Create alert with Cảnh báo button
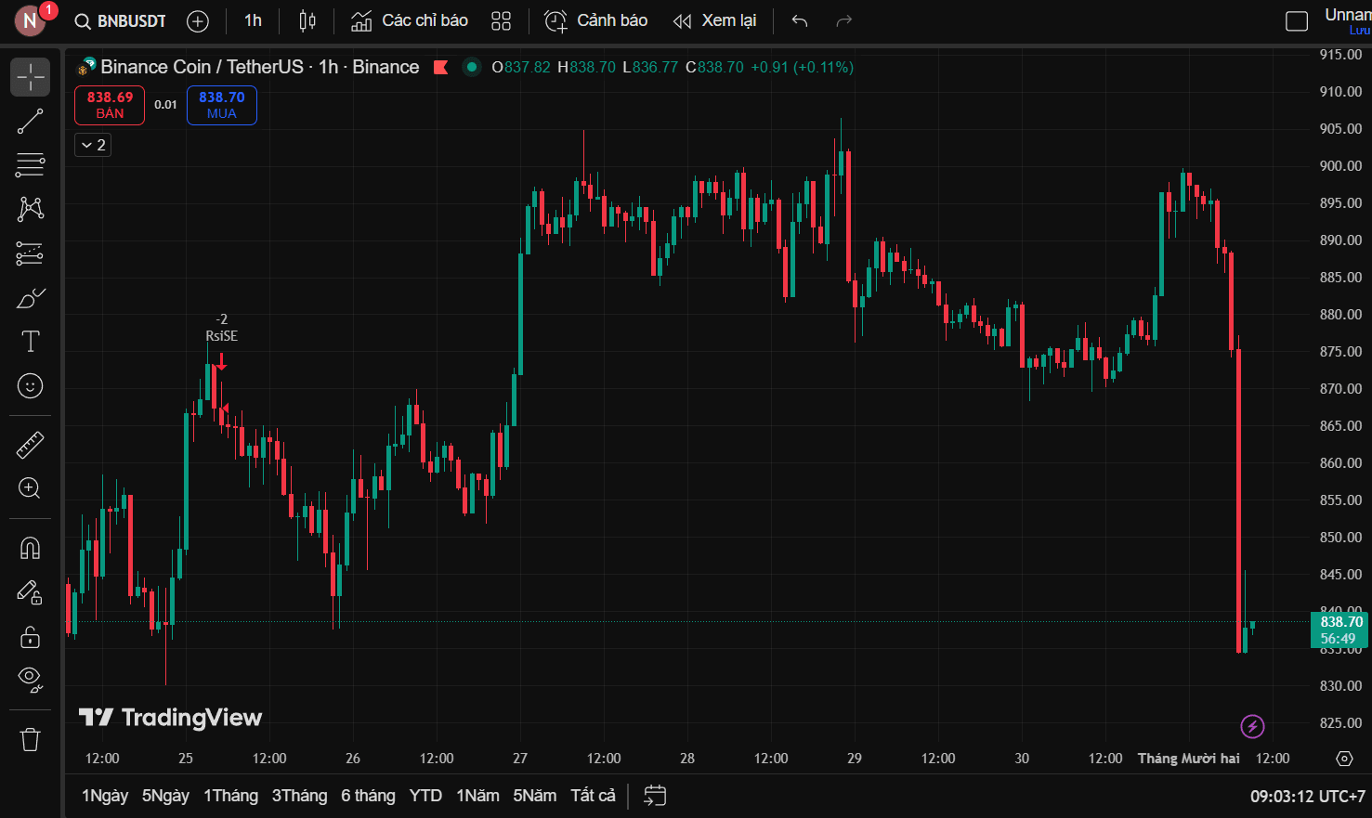The height and width of the screenshot is (818, 1372). point(596,21)
